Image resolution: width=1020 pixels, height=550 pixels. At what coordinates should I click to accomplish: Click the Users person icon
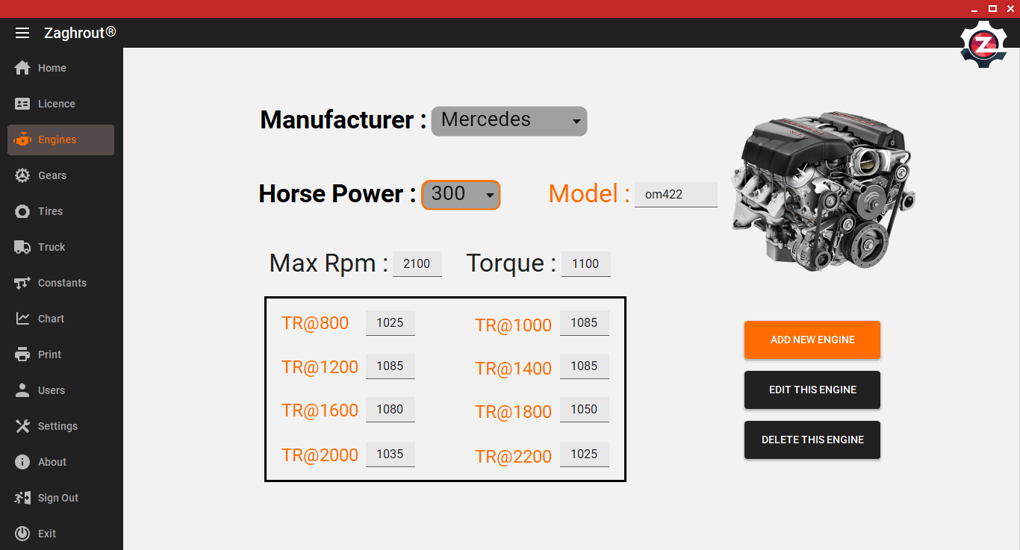coord(22,390)
